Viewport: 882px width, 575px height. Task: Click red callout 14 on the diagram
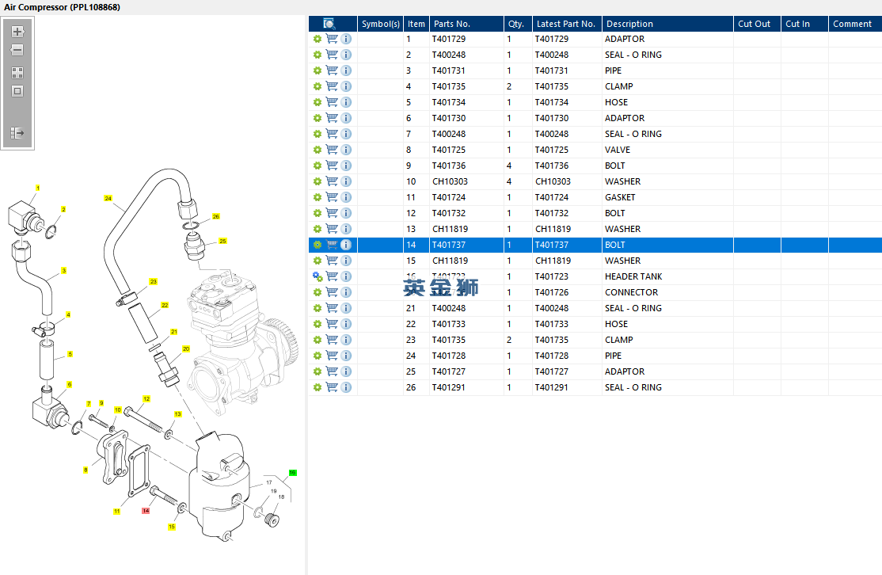pyautogui.click(x=146, y=511)
